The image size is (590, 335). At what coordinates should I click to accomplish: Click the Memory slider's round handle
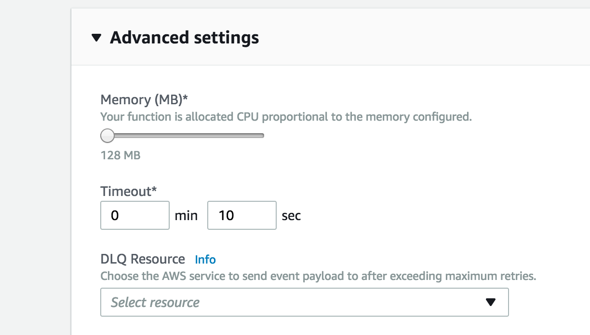(107, 136)
